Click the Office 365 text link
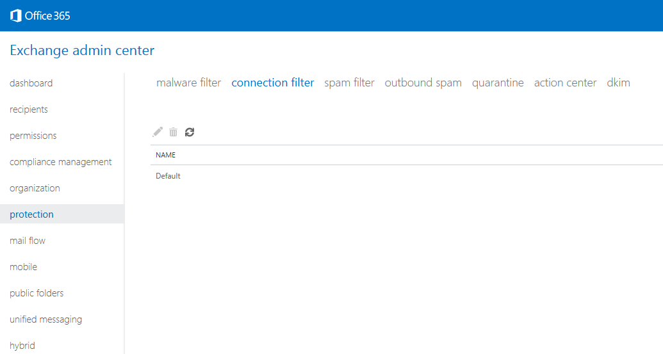The image size is (663, 354). pos(47,16)
